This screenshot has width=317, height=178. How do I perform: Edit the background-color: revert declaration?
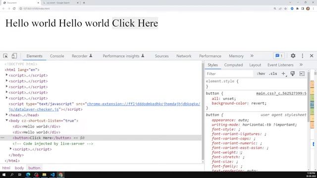tap(239, 103)
